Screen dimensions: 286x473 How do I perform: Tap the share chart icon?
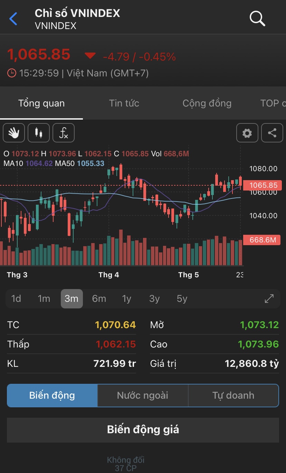point(272,133)
